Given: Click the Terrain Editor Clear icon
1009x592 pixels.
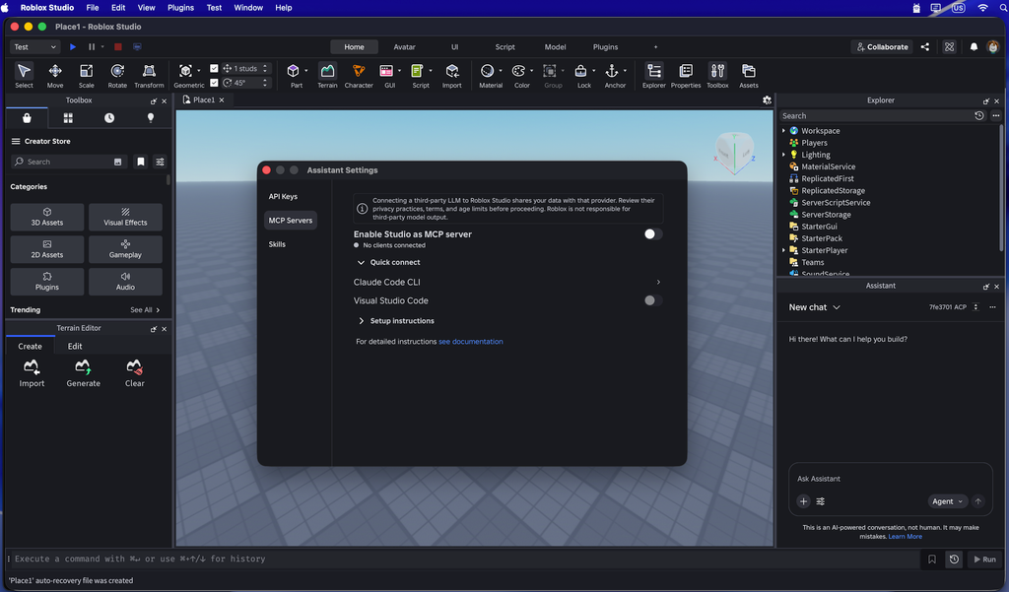Looking at the screenshot, I should (x=134, y=367).
